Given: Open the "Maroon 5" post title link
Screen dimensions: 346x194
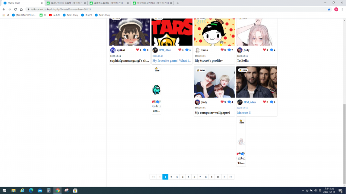Looking at the screenshot, I should pyautogui.click(x=244, y=113).
